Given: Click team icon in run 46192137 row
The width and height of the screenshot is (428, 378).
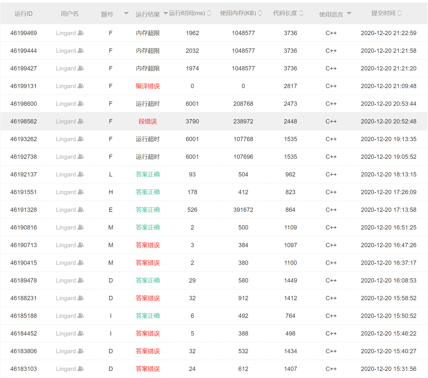Looking at the screenshot, I should (81, 174).
